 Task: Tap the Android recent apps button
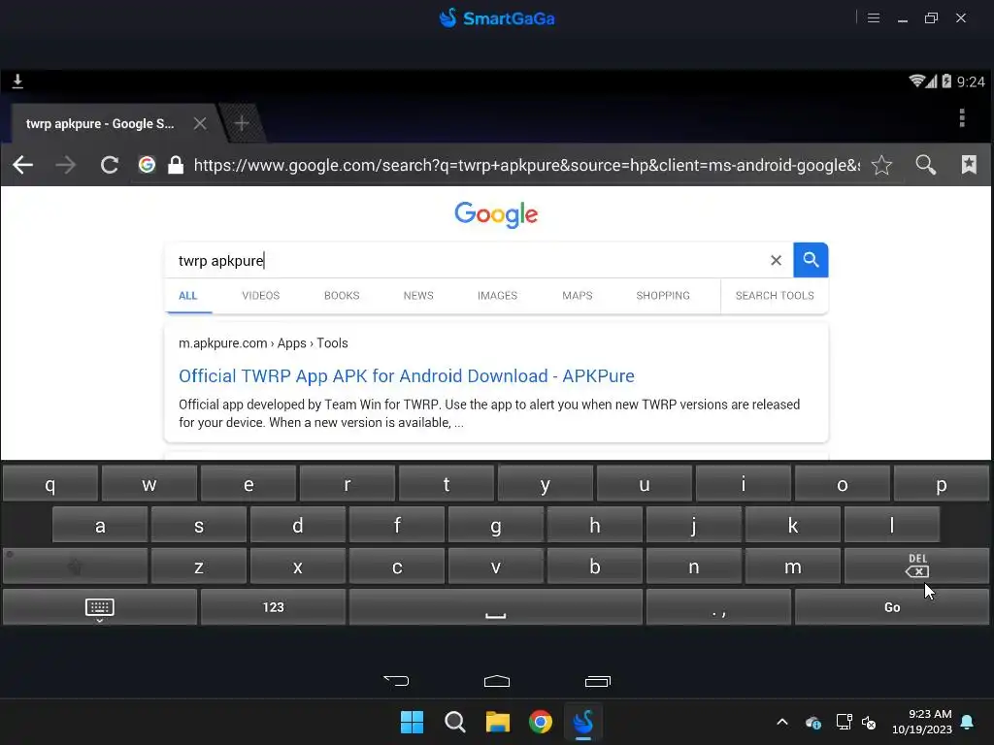(597, 681)
